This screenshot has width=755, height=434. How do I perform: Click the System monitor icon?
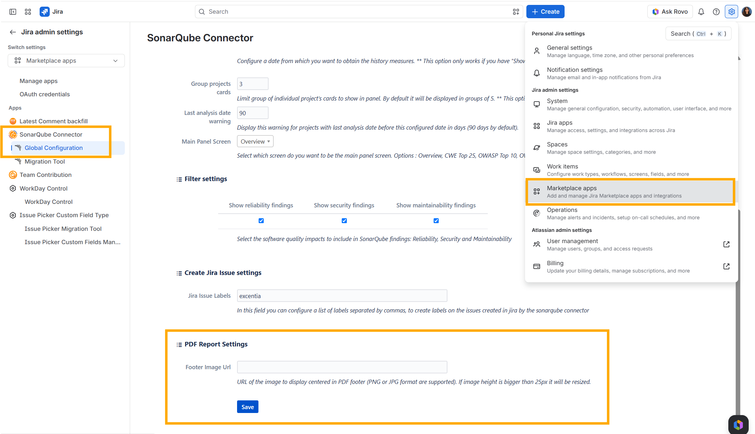pos(537,104)
